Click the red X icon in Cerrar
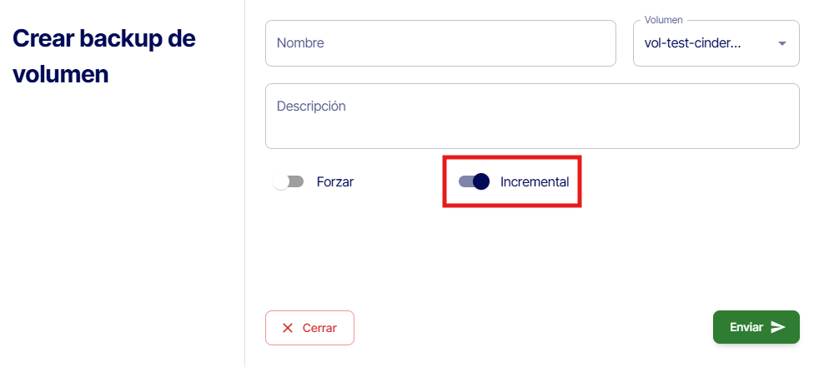This screenshot has height=367, width=814. pyautogui.click(x=288, y=328)
